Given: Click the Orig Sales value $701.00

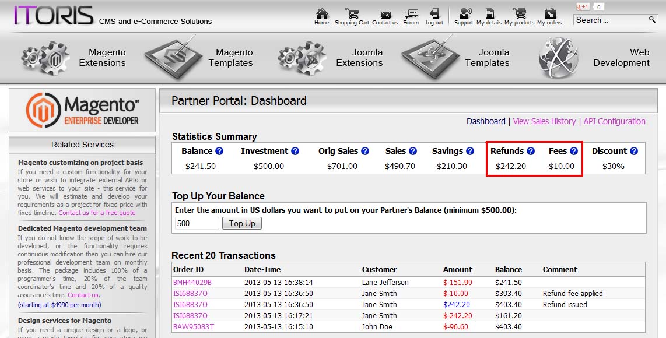Looking at the screenshot, I should pyautogui.click(x=342, y=166).
